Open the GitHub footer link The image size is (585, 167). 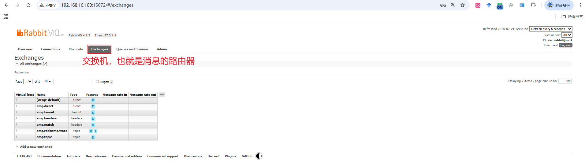tap(247, 156)
